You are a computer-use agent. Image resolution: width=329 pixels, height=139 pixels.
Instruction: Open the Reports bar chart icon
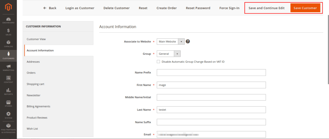pyautogui.click(x=8, y=91)
